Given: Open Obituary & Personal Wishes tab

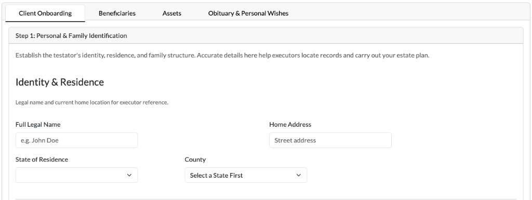Looking at the screenshot, I should click(248, 14).
